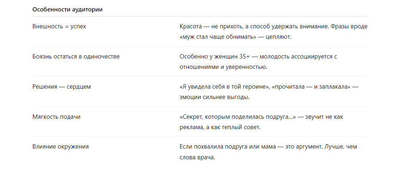Viewport: 394px width, 174px height.
Task: Click the text 'Особенно у женщин 35+'
Action: coord(215,57)
